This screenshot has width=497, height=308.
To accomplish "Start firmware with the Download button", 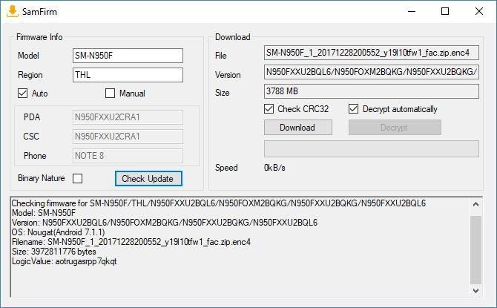I will (298, 128).
